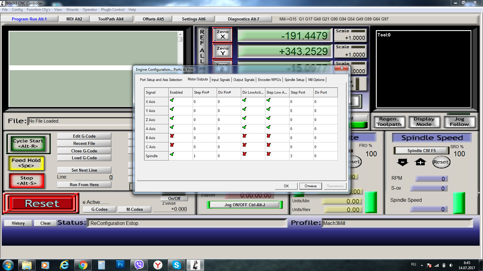Toggle Step Low Active for Y Axis
This screenshot has width=483, height=271.
coord(269,109)
